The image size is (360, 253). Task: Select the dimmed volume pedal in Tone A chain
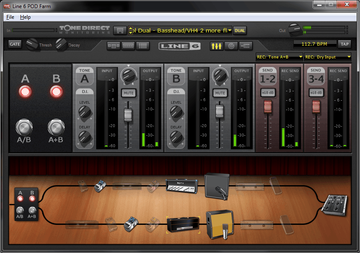pyautogui.click(x=275, y=186)
